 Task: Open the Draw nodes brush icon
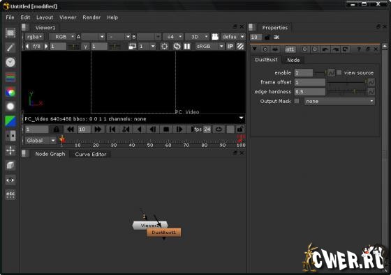pyautogui.click(x=10, y=47)
